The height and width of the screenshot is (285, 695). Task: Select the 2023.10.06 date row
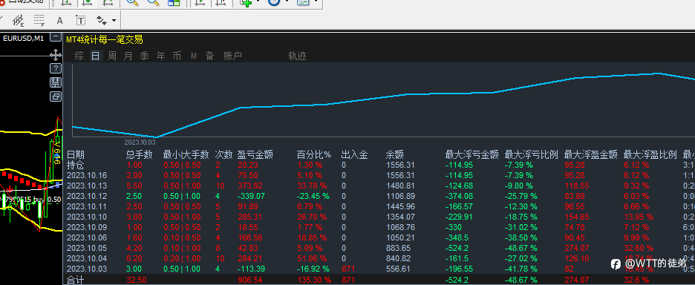pyautogui.click(x=87, y=237)
